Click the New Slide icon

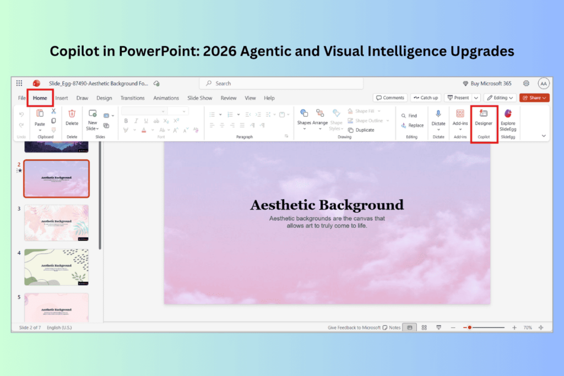point(93,113)
